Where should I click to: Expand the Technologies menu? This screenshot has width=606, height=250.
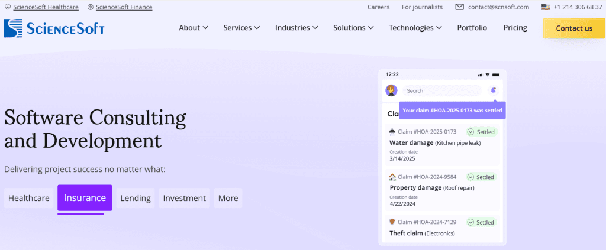[415, 28]
